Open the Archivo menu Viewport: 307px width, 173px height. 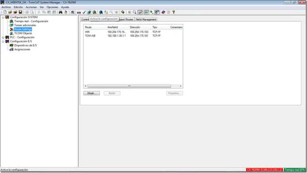[6, 7]
